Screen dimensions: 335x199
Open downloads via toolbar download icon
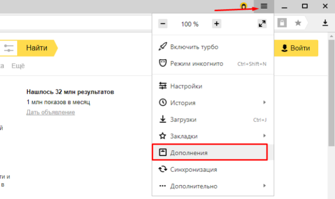point(325,23)
